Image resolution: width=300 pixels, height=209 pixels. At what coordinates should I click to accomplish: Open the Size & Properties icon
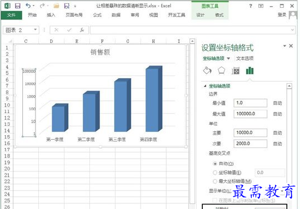coord(236,71)
